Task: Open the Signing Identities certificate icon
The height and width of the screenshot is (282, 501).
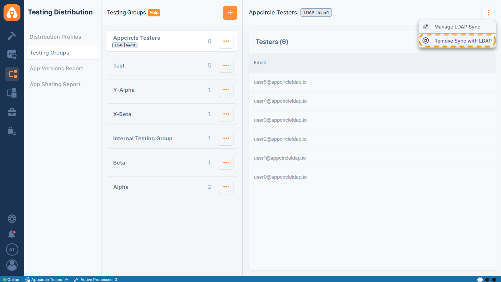Action: pos(12,55)
